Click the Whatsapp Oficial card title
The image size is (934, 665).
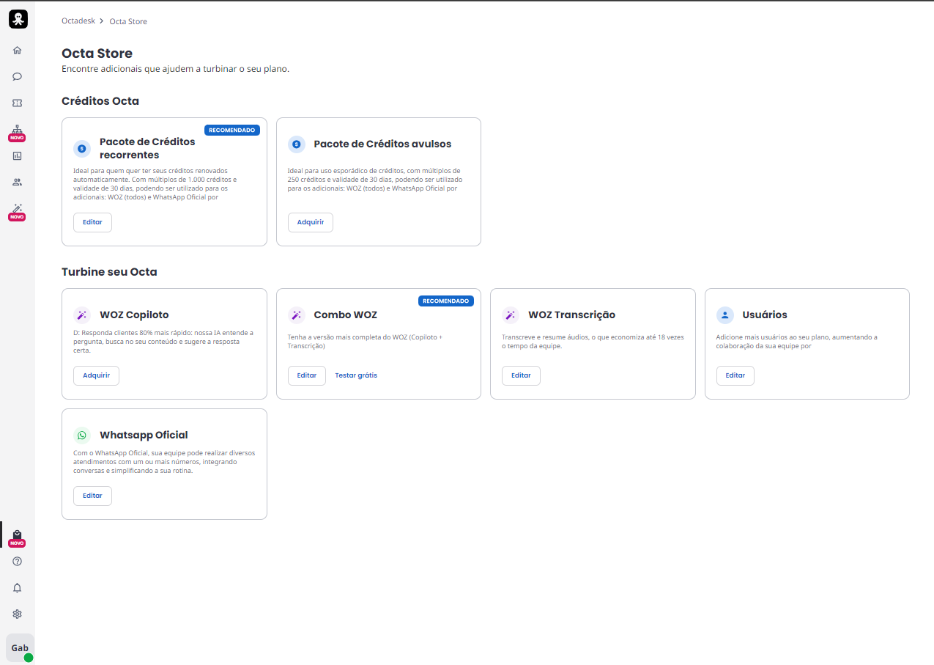[x=144, y=435]
